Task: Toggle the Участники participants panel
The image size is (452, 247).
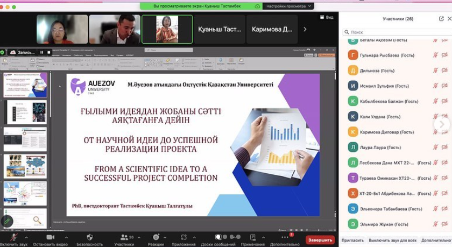Action: [x=124, y=237]
